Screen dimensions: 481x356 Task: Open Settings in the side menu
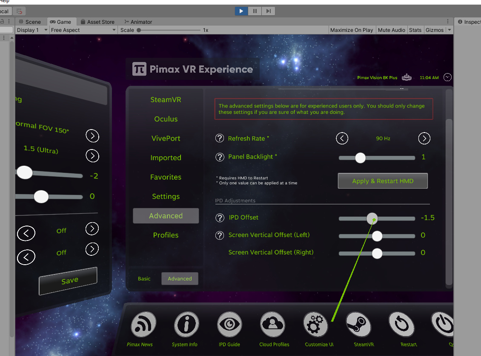166,196
